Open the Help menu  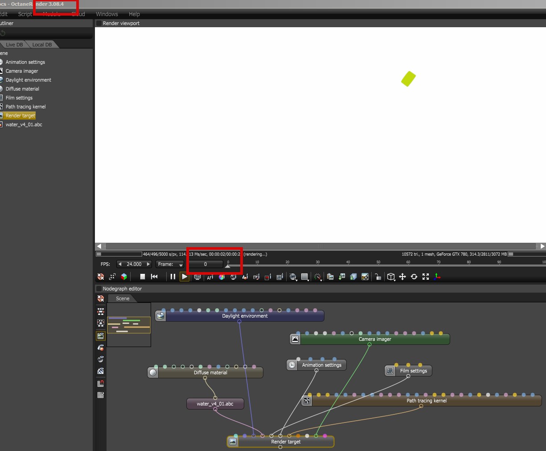pos(134,14)
